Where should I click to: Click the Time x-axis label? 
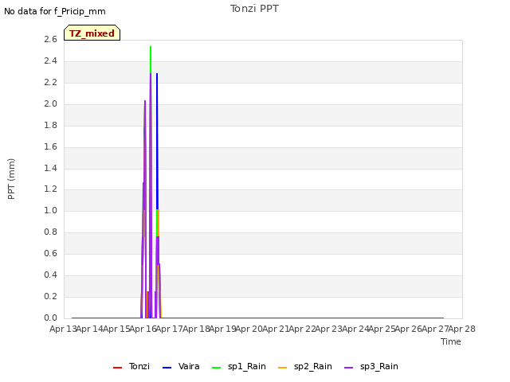pos(451,341)
